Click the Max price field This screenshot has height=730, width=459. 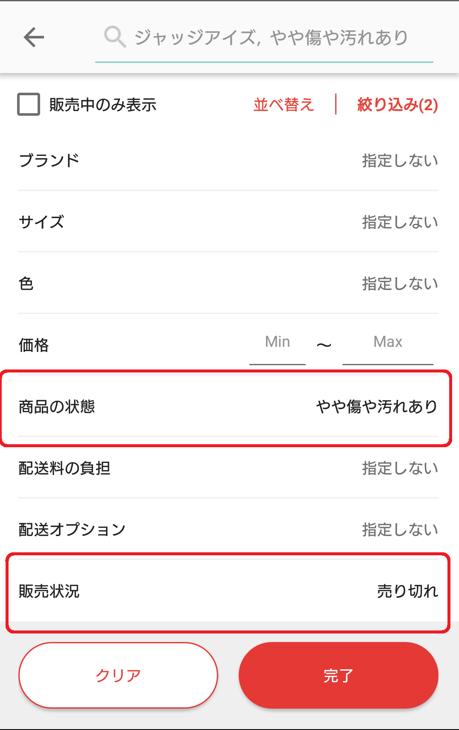pos(388,343)
